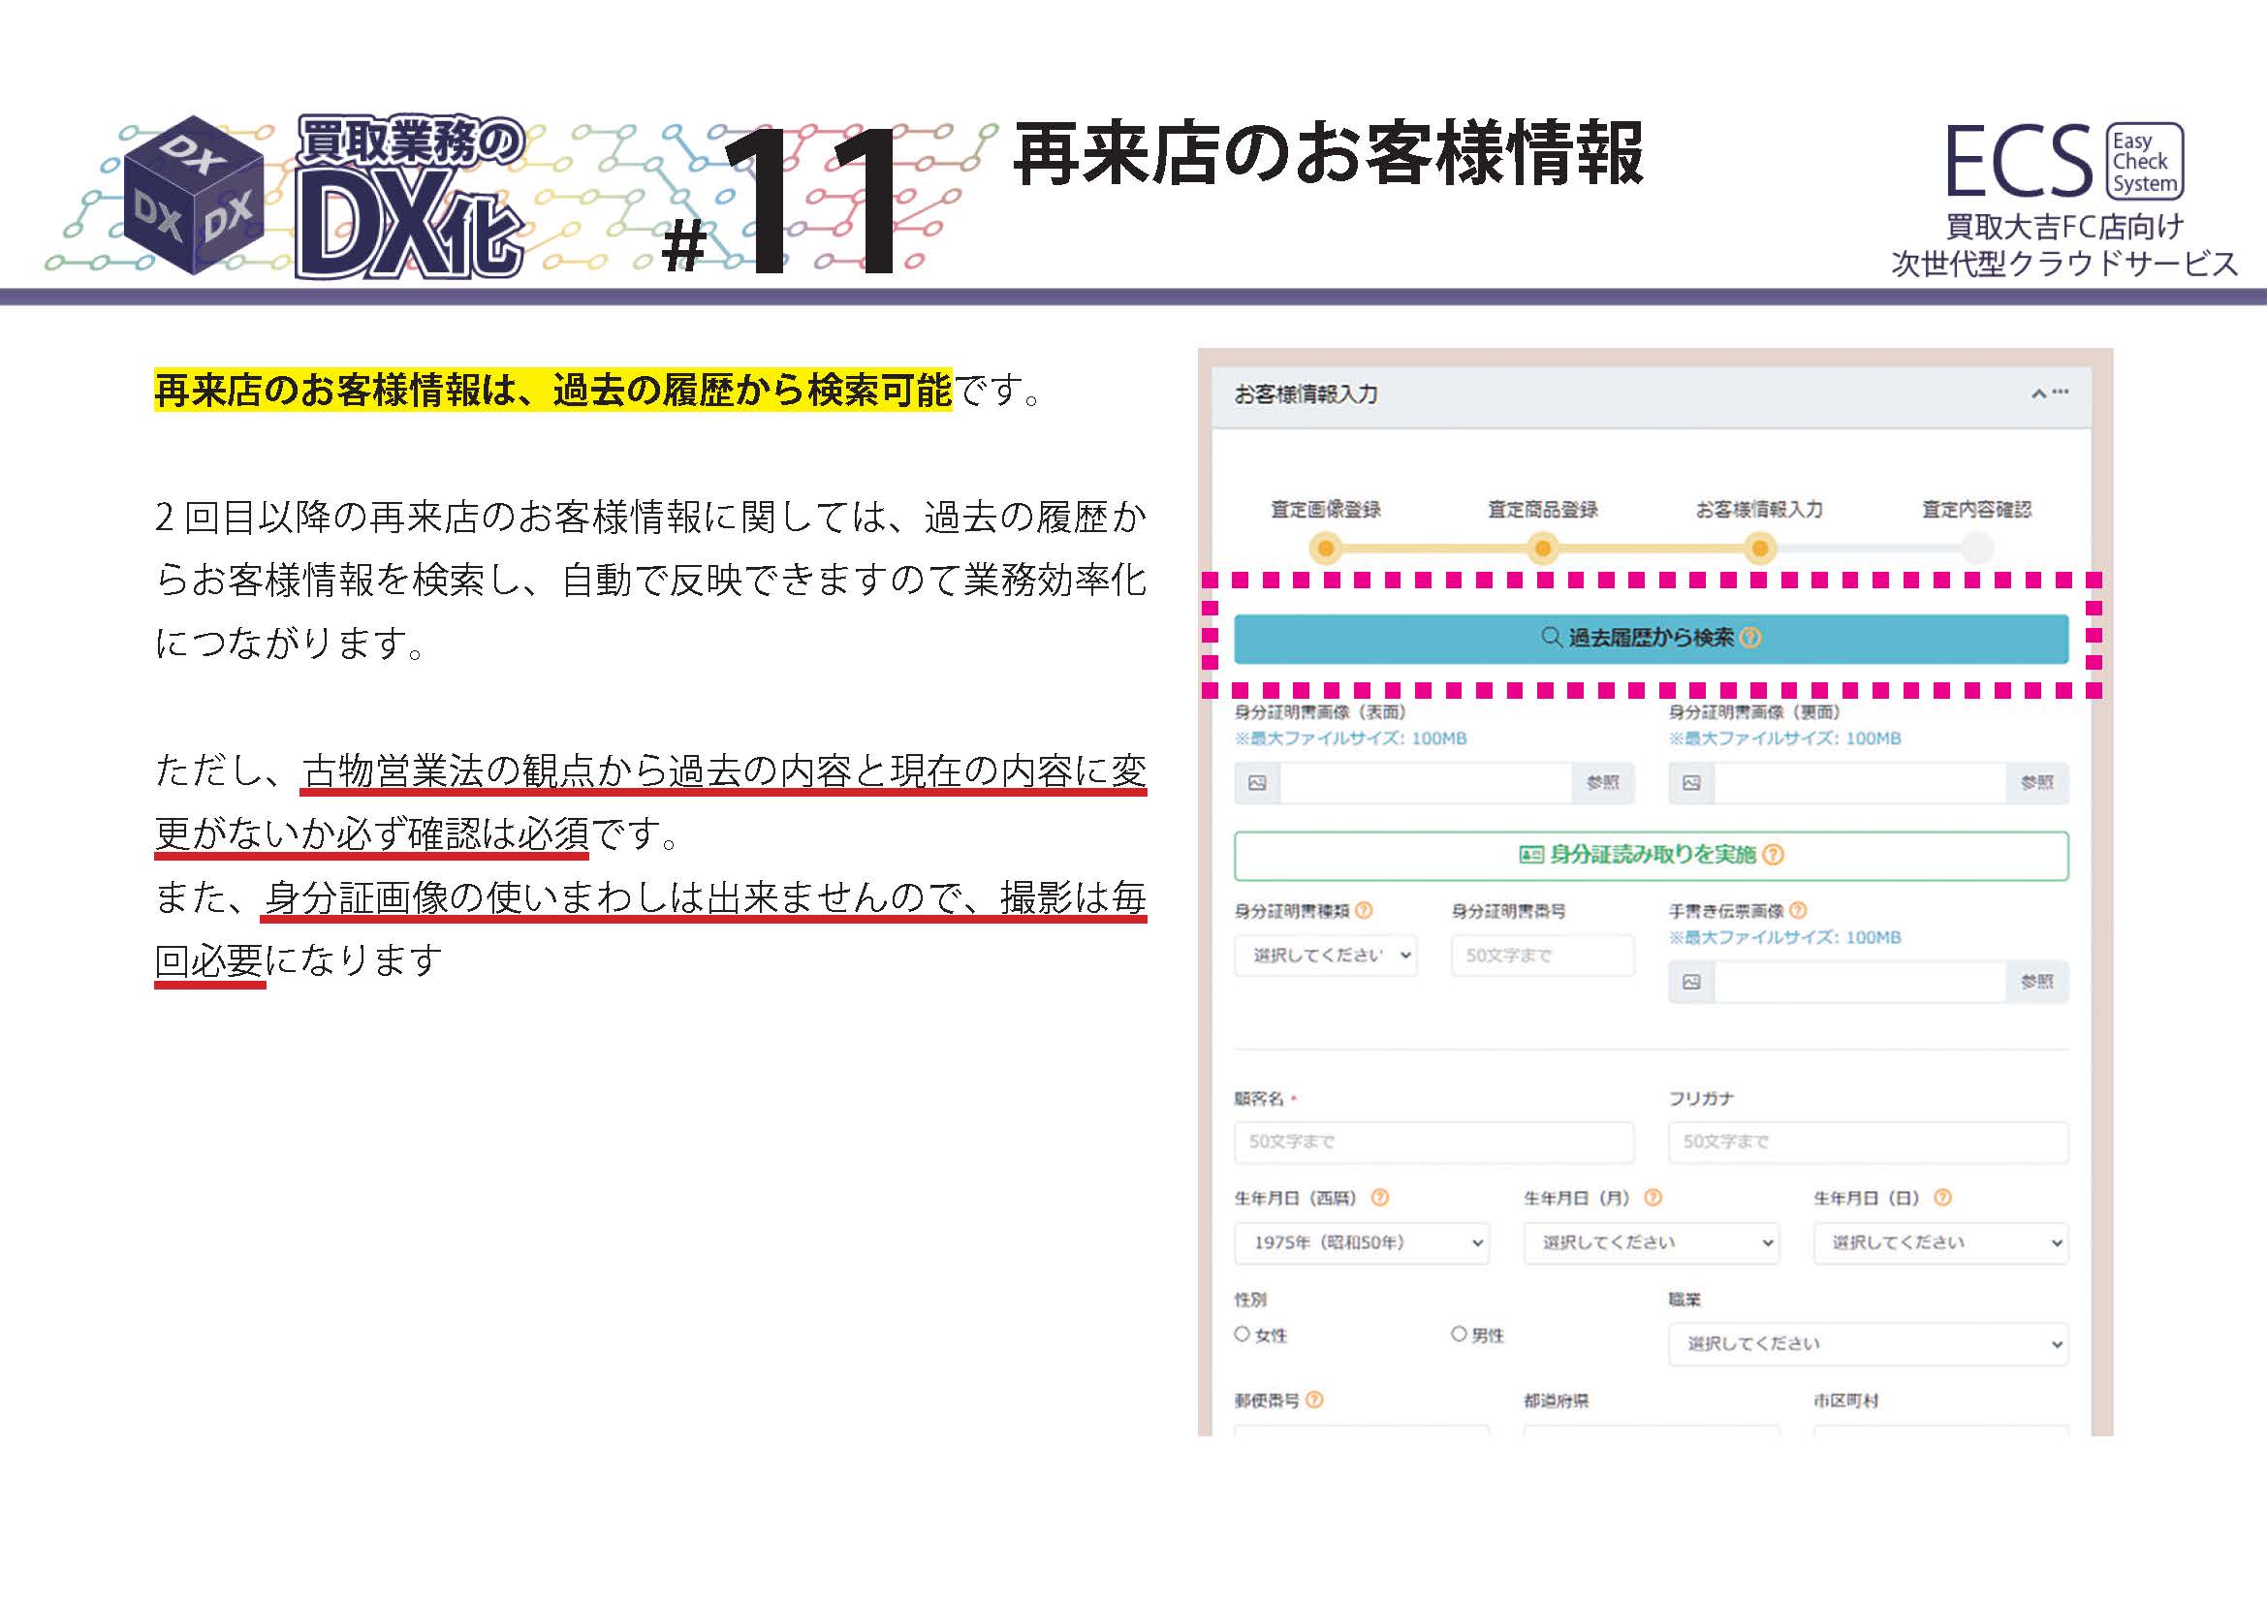The width and height of the screenshot is (2267, 1603).
Task: Click the help icon beside 過去履歴から検索
Action: (1750, 638)
